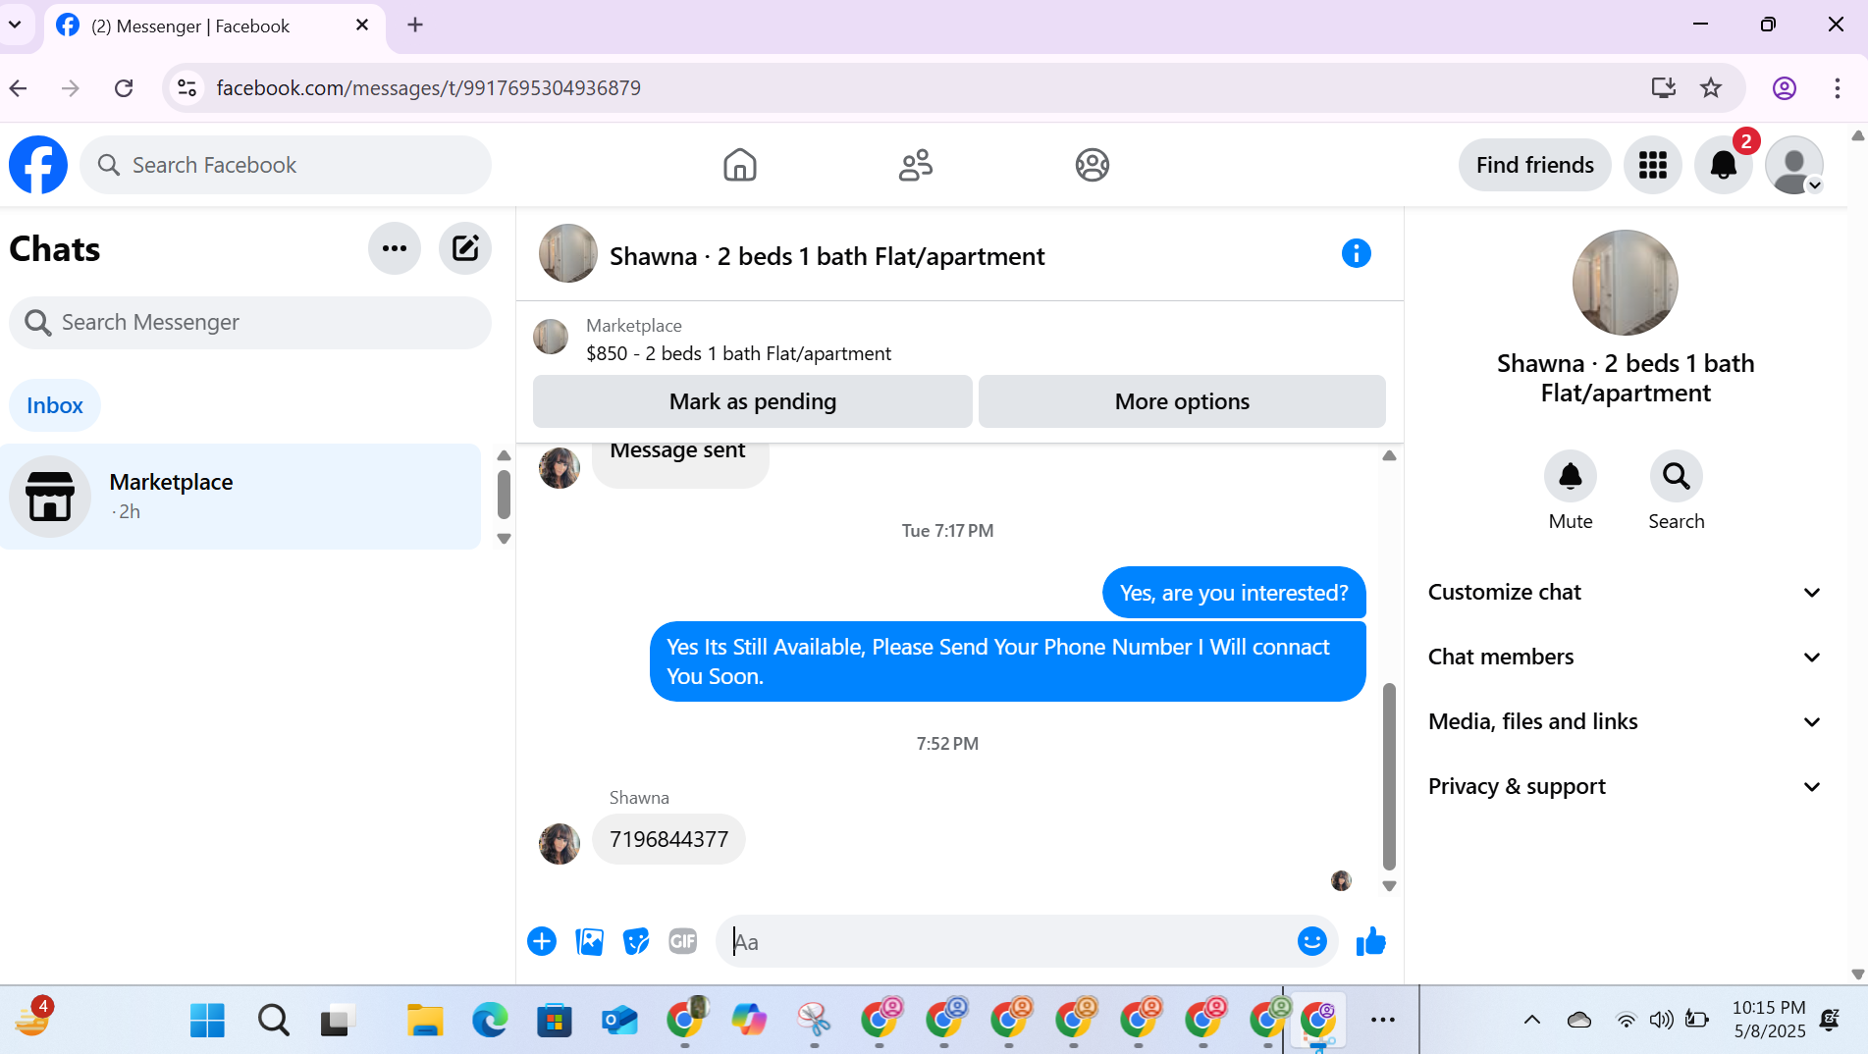1868x1054 pixels.
Task: Go back to previous page
Action: [19, 88]
